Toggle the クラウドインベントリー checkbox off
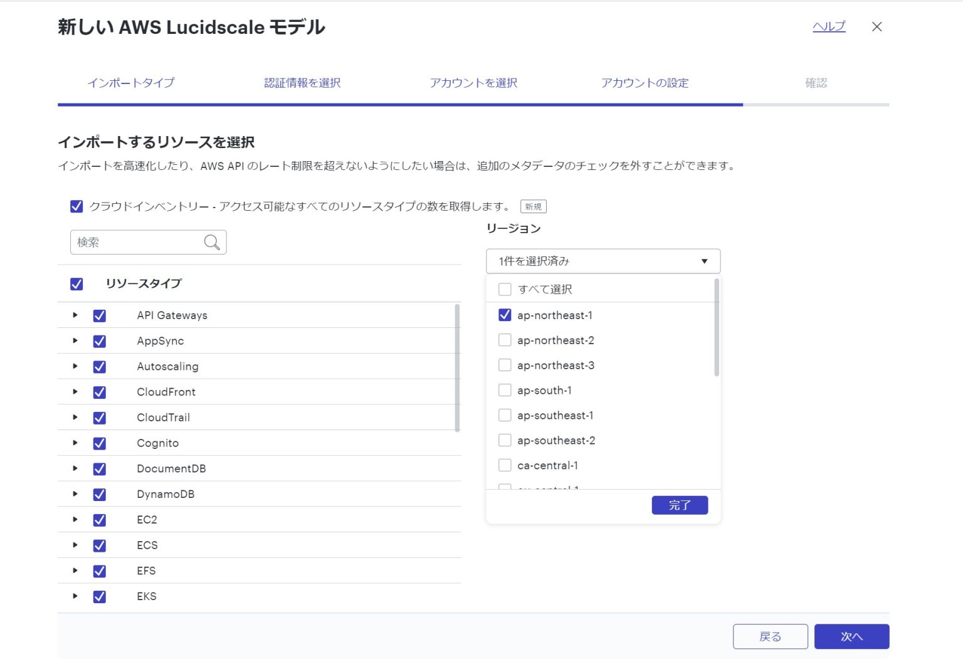The height and width of the screenshot is (659, 963). [76, 206]
